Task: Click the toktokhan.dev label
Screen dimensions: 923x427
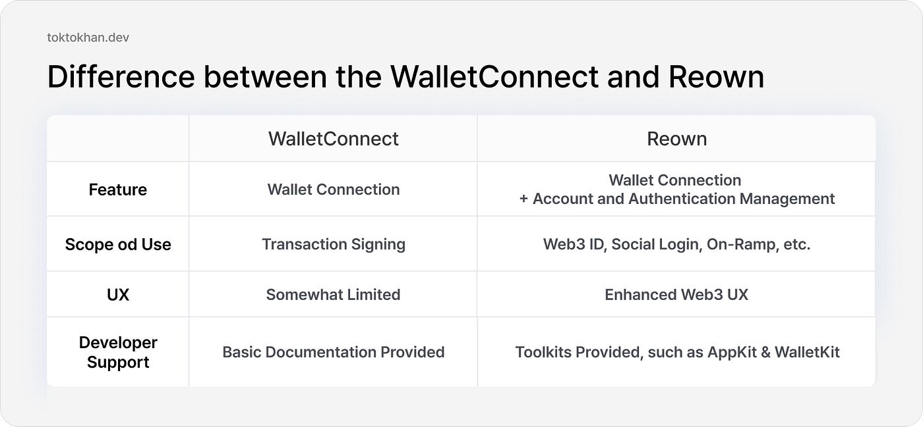Action: tap(88, 38)
